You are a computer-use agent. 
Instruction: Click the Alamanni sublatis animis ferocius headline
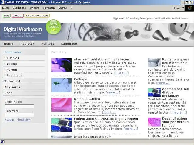pyautogui.click(x=102, y=59)
